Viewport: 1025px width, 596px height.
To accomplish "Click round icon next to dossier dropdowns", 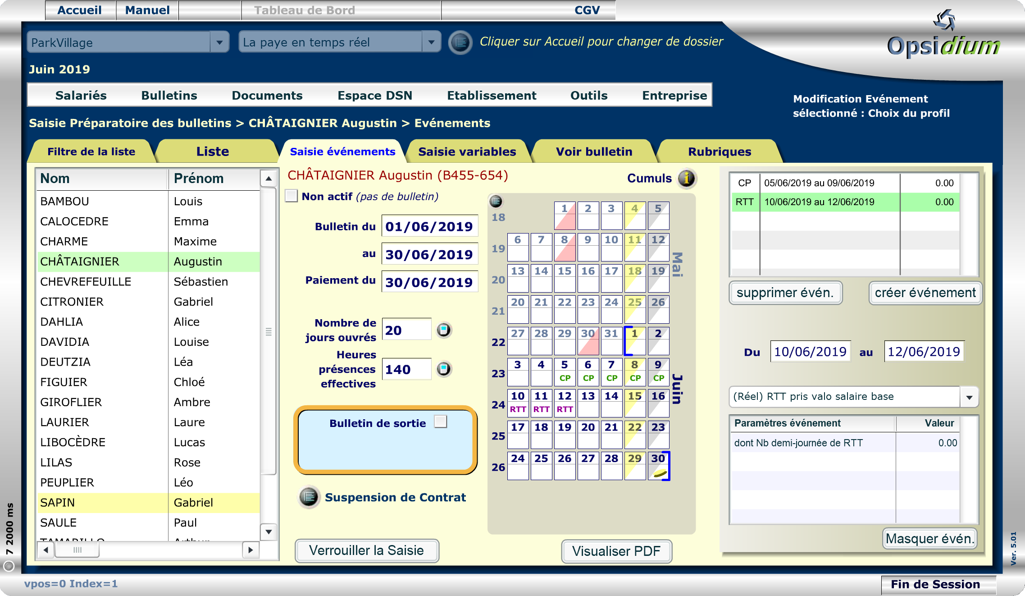I will click(460, 43).
